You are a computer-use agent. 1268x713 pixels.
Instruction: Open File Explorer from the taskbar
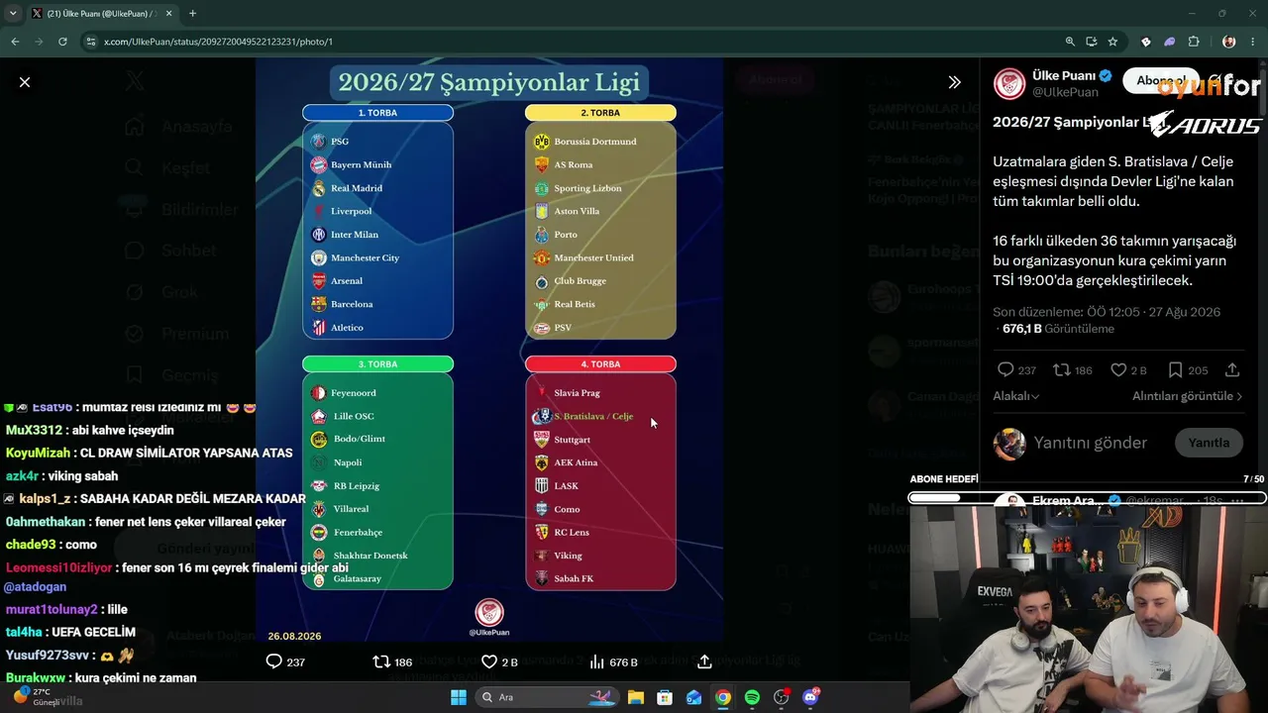click(x=636, y=697)
